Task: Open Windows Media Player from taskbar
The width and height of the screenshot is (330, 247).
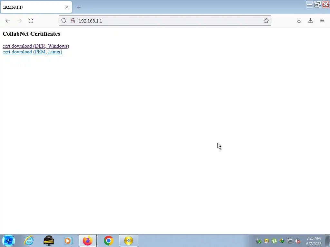Action: [68, 241]
